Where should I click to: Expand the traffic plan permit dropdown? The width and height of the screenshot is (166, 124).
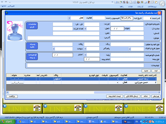click(x=129, y=49)
